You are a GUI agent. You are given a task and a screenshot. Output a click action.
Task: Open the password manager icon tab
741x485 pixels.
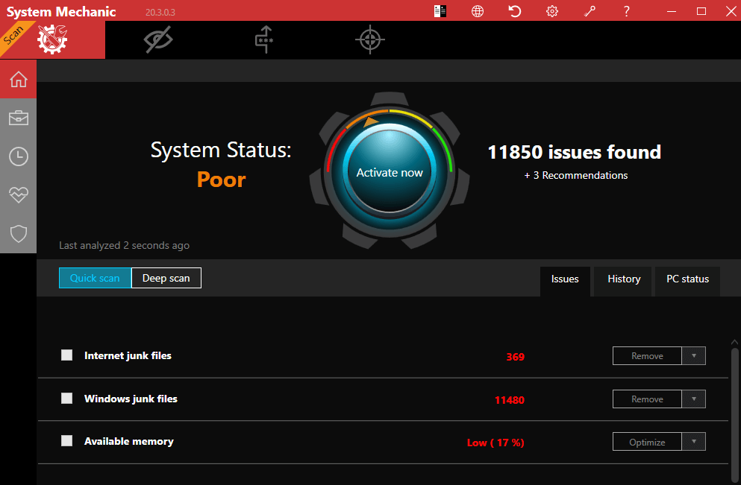click(263, 40)
